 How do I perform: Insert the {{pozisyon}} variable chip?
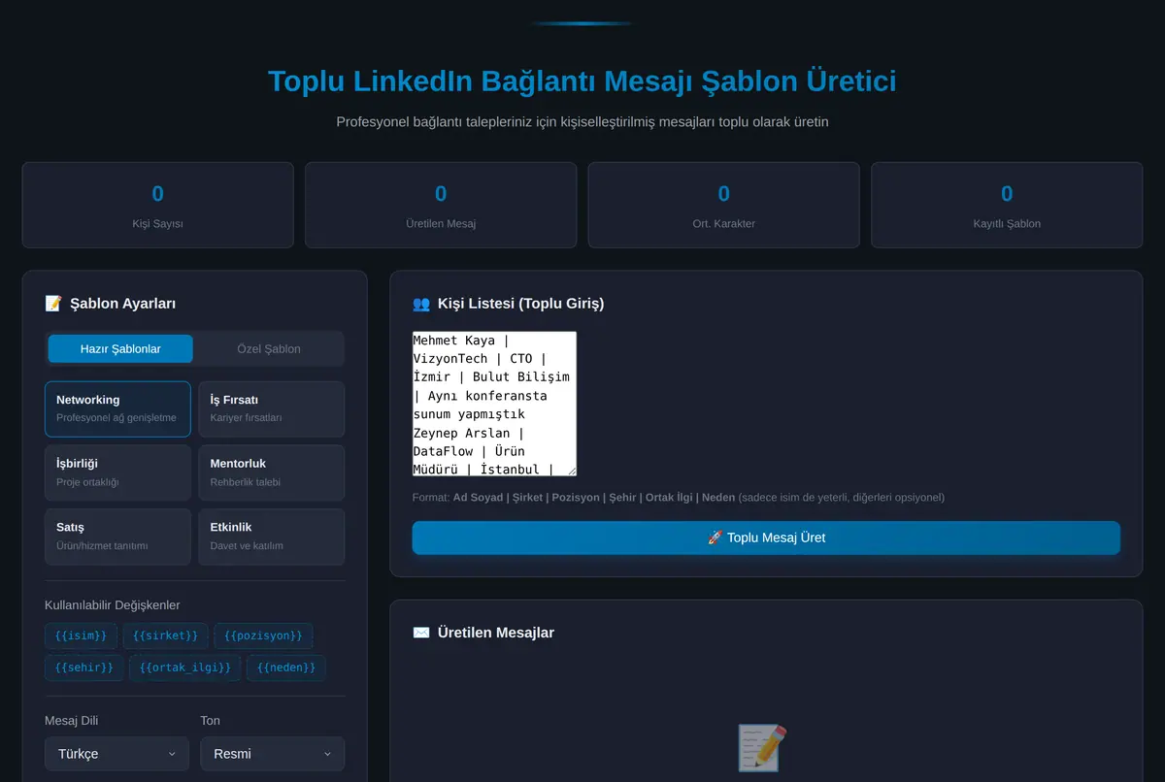(263, 635)
